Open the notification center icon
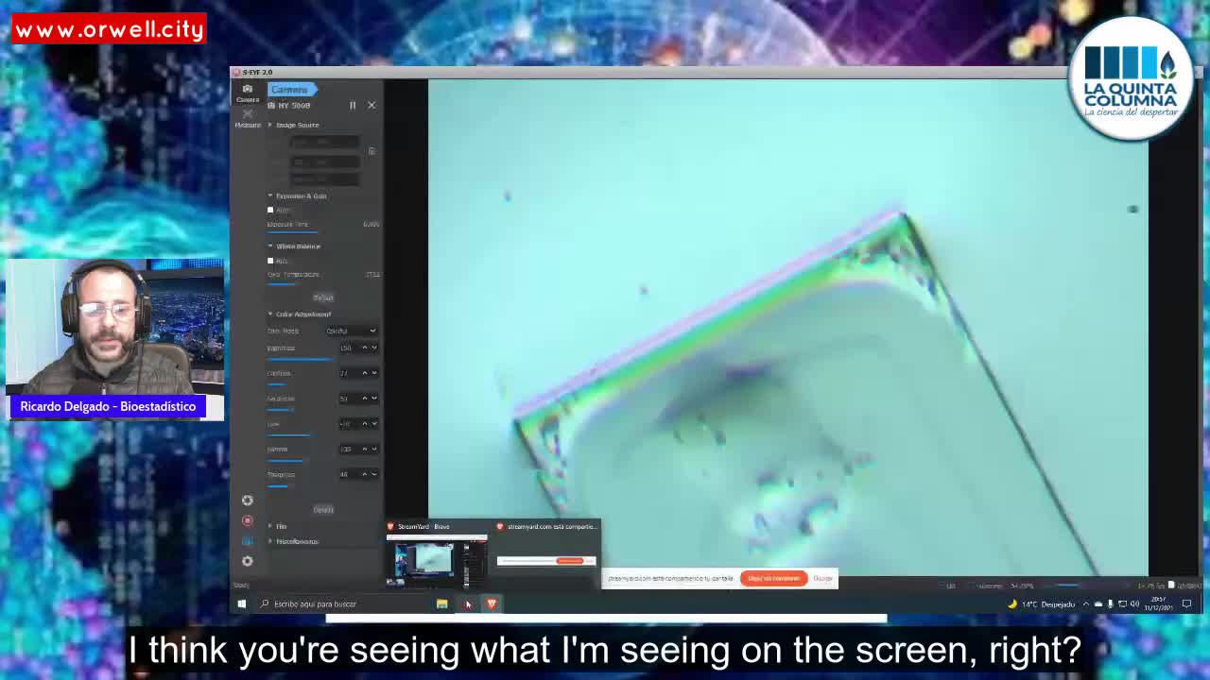Viewport: 1210px width, 680px height. [1187, 603]
